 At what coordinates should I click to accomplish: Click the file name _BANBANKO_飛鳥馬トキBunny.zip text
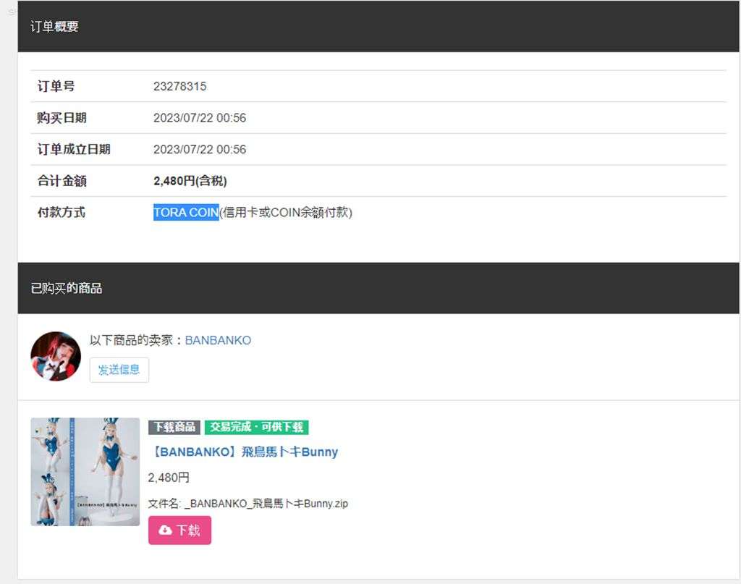[x=247, y=504]
